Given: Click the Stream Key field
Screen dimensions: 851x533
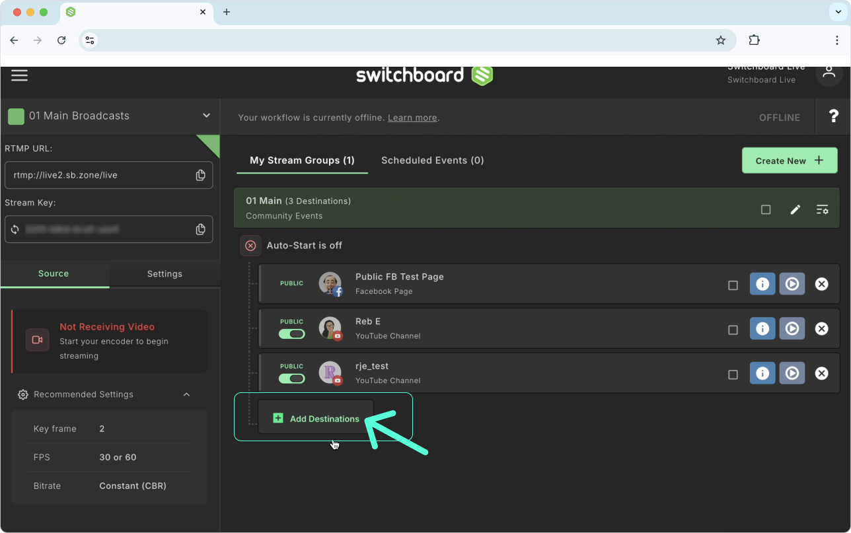Looking at the screenshot, I should tap(109, 229).
